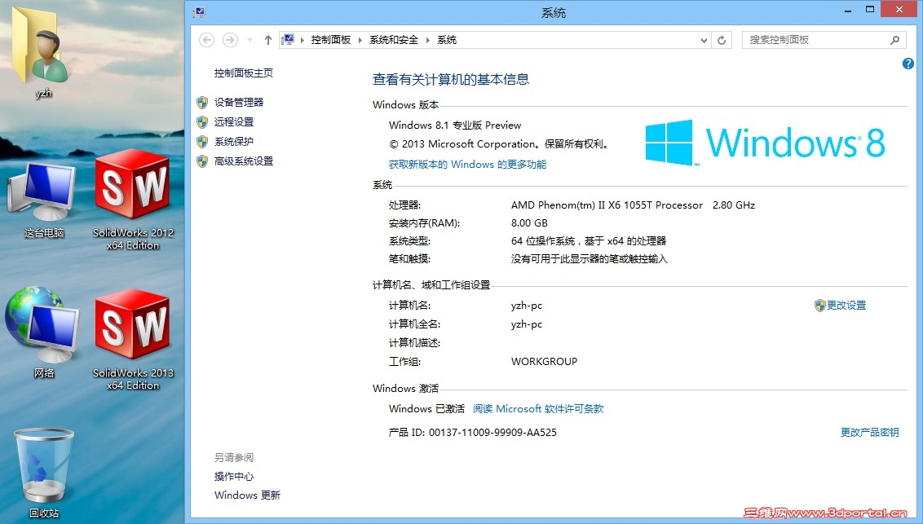Maximize the 系统 window
The height and width of the screenshot is (524, 923).
tap(869, 10)
